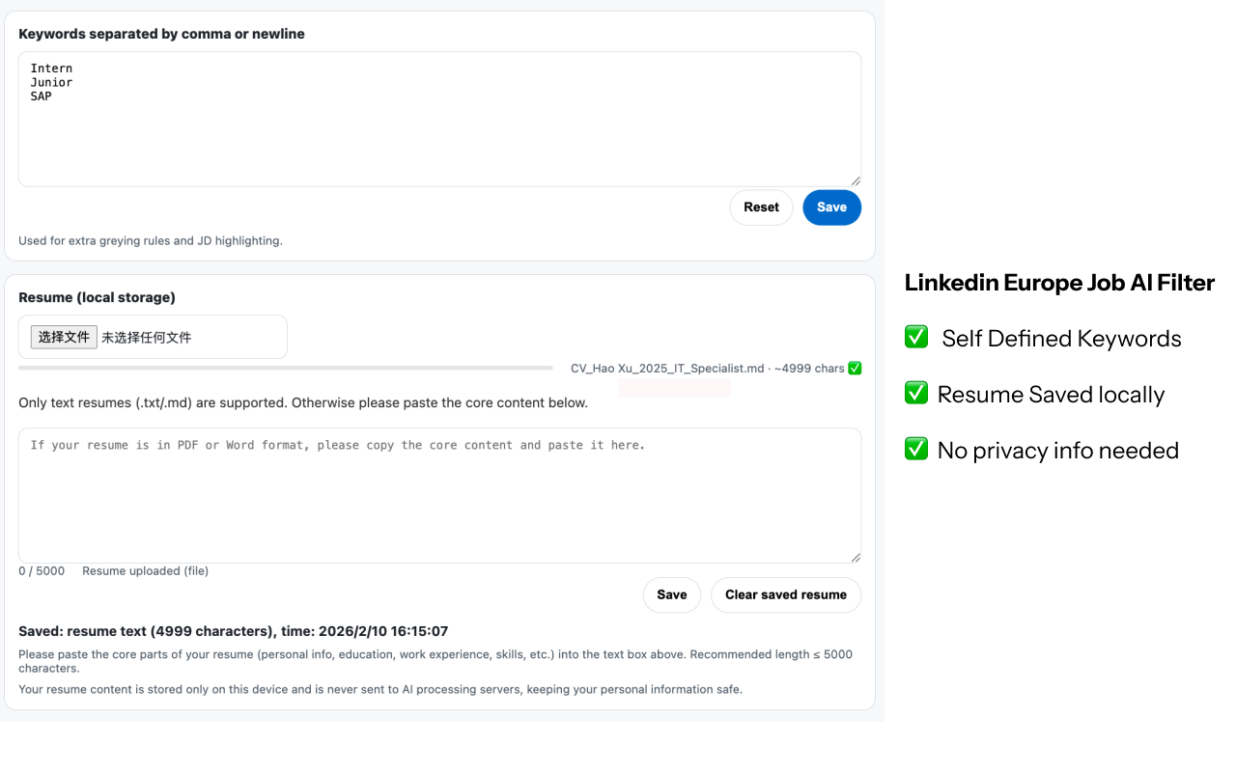Clear the saved resume
The width and height of the screenshot is (1236, 772).
(785, 594)
